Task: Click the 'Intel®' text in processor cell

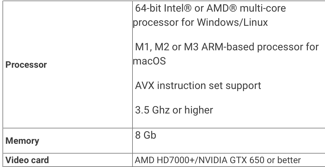Action: pos(177,8)
